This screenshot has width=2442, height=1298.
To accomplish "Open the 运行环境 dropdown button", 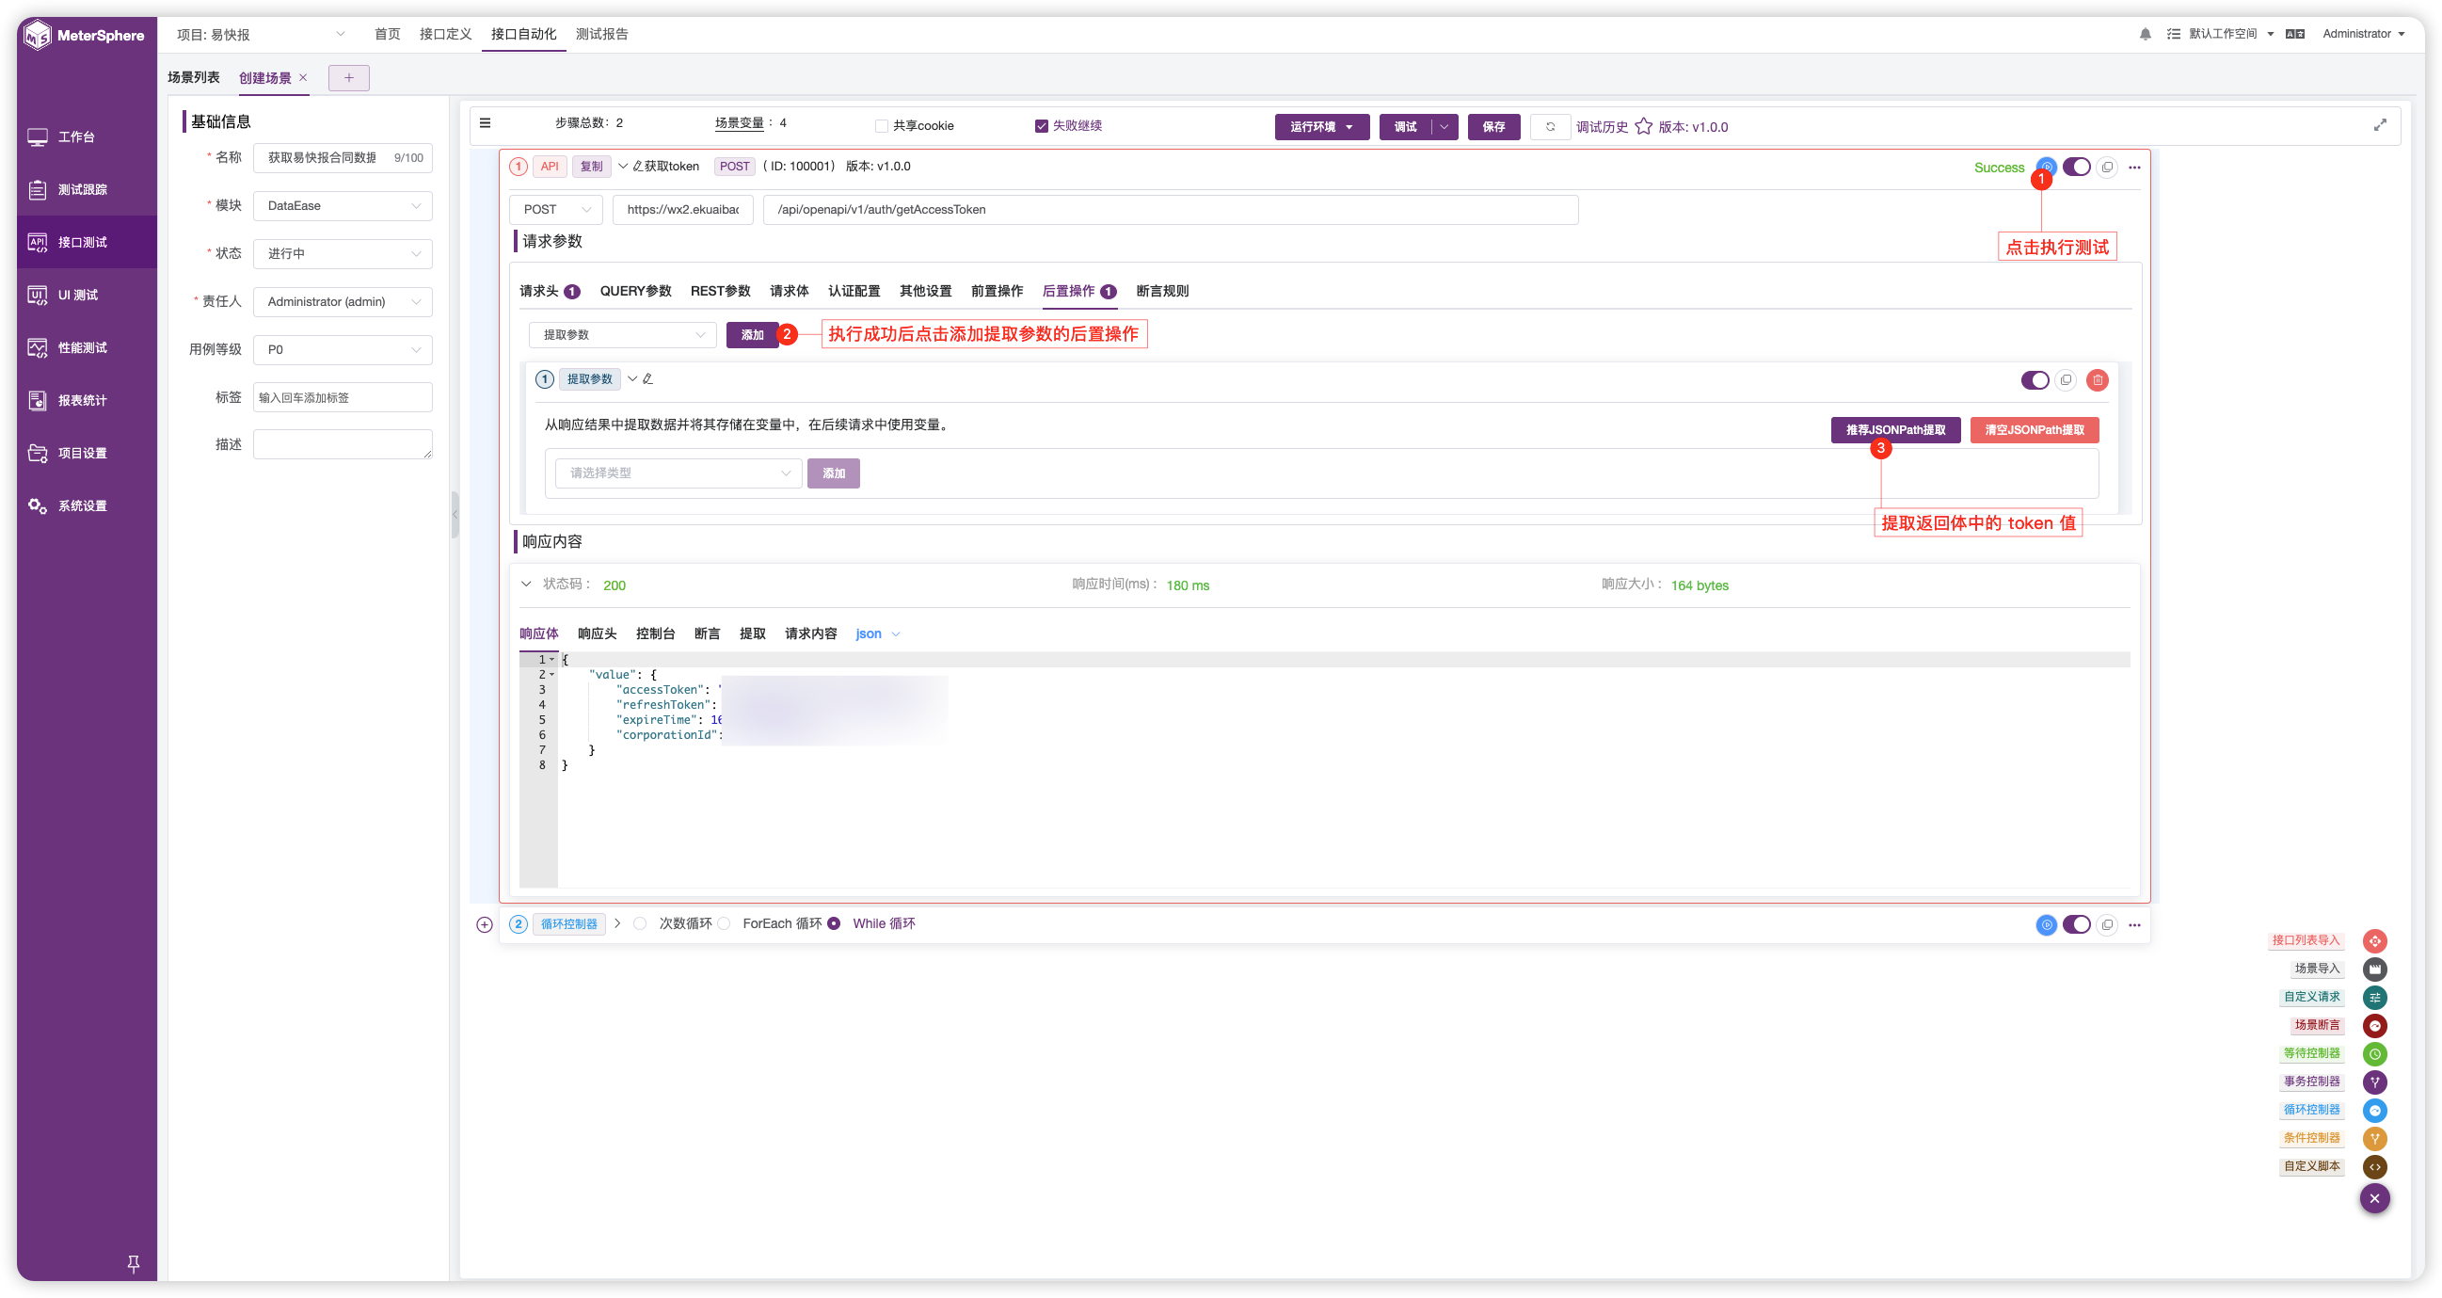I will click(x=1321, y=126).
